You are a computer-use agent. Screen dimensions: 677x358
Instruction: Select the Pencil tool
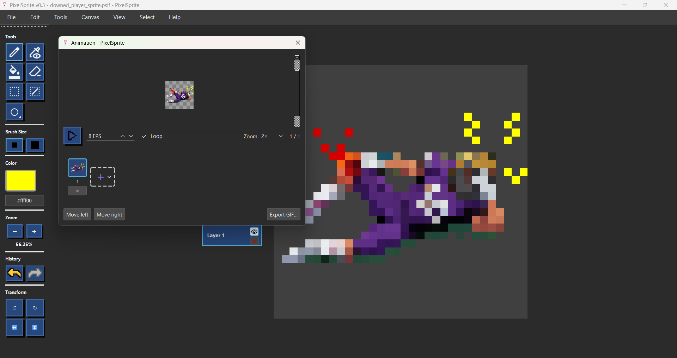click(x=14, y=52)
